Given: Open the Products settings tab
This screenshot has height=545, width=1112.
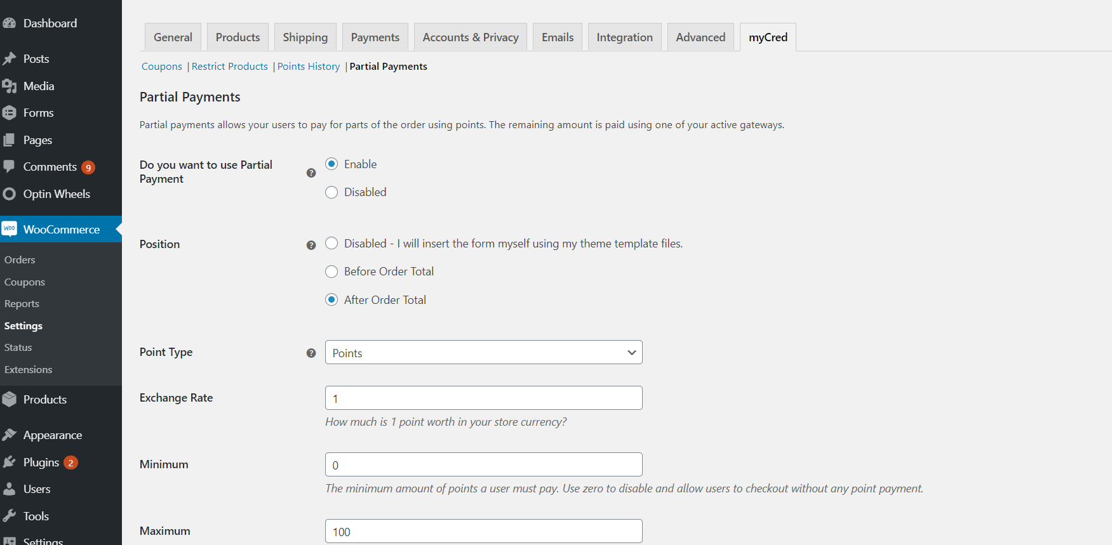Looking at the screenshot, I should pyautogui.click(x=238, y=37).
